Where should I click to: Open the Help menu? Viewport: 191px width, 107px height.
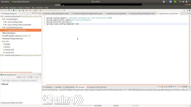coord(46,7)
